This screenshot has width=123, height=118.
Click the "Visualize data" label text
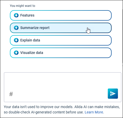pos(32,53)
